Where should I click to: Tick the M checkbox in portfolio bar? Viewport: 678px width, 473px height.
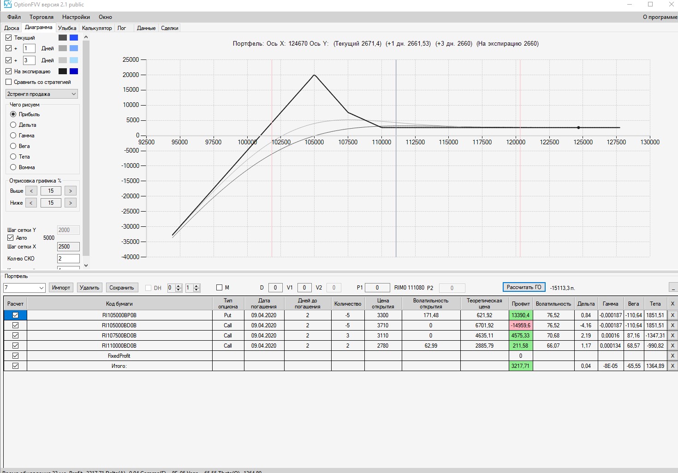(220, 288)
